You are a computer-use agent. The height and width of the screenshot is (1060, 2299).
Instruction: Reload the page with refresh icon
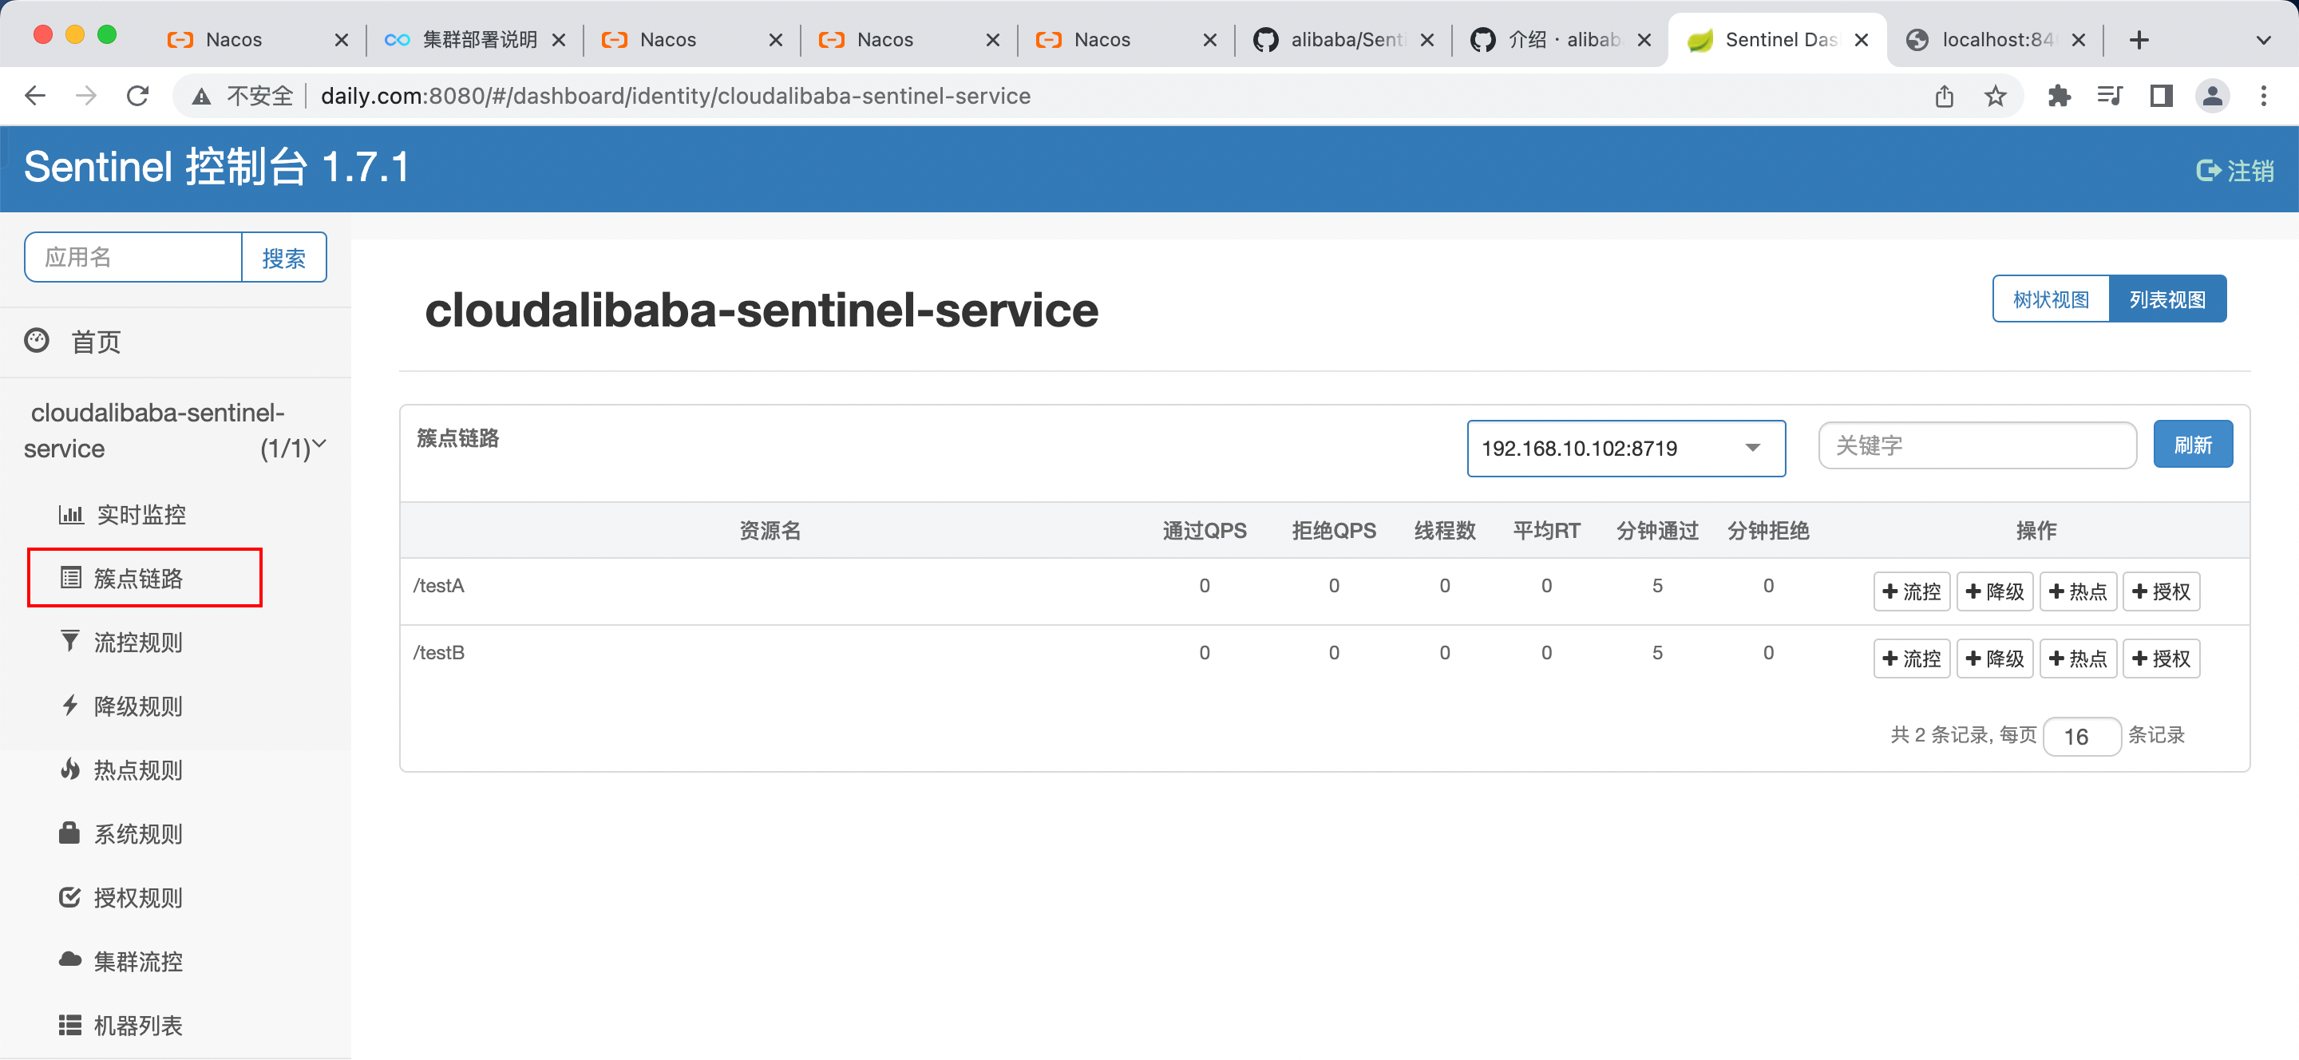click(x=137, y=96)
